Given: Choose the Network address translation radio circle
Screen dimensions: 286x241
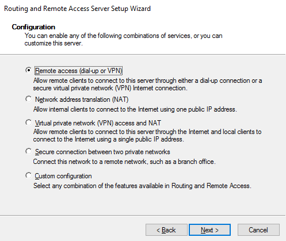Looking at the screenshot, I should [28, 99].
